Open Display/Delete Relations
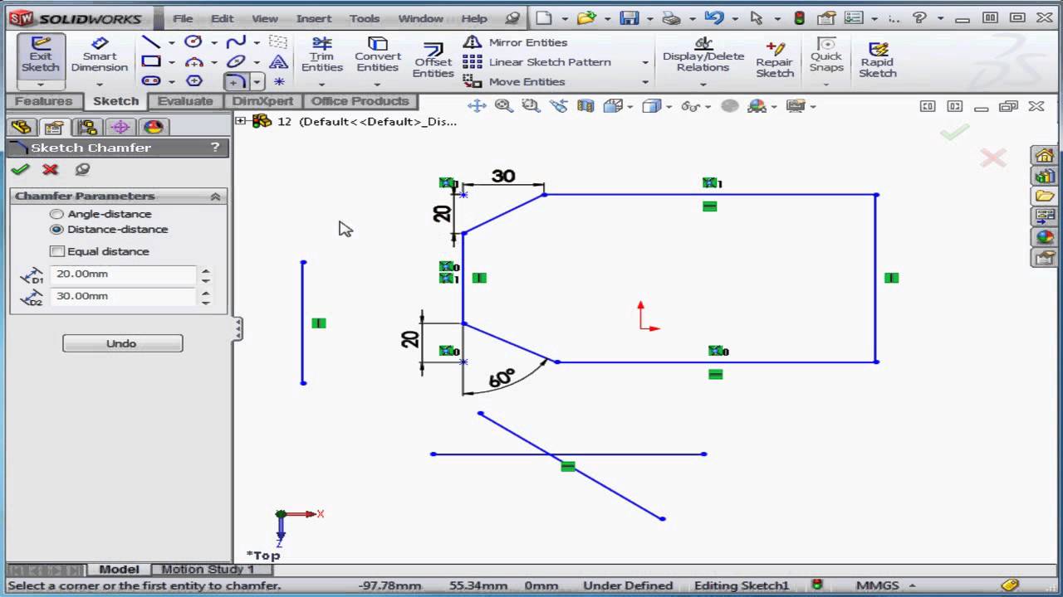The image size is (1063, 597). tap(703, 55)
